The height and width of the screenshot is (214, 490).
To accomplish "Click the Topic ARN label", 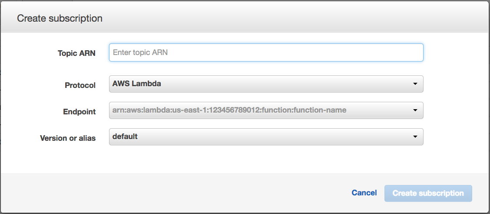I will coord(76,53).
